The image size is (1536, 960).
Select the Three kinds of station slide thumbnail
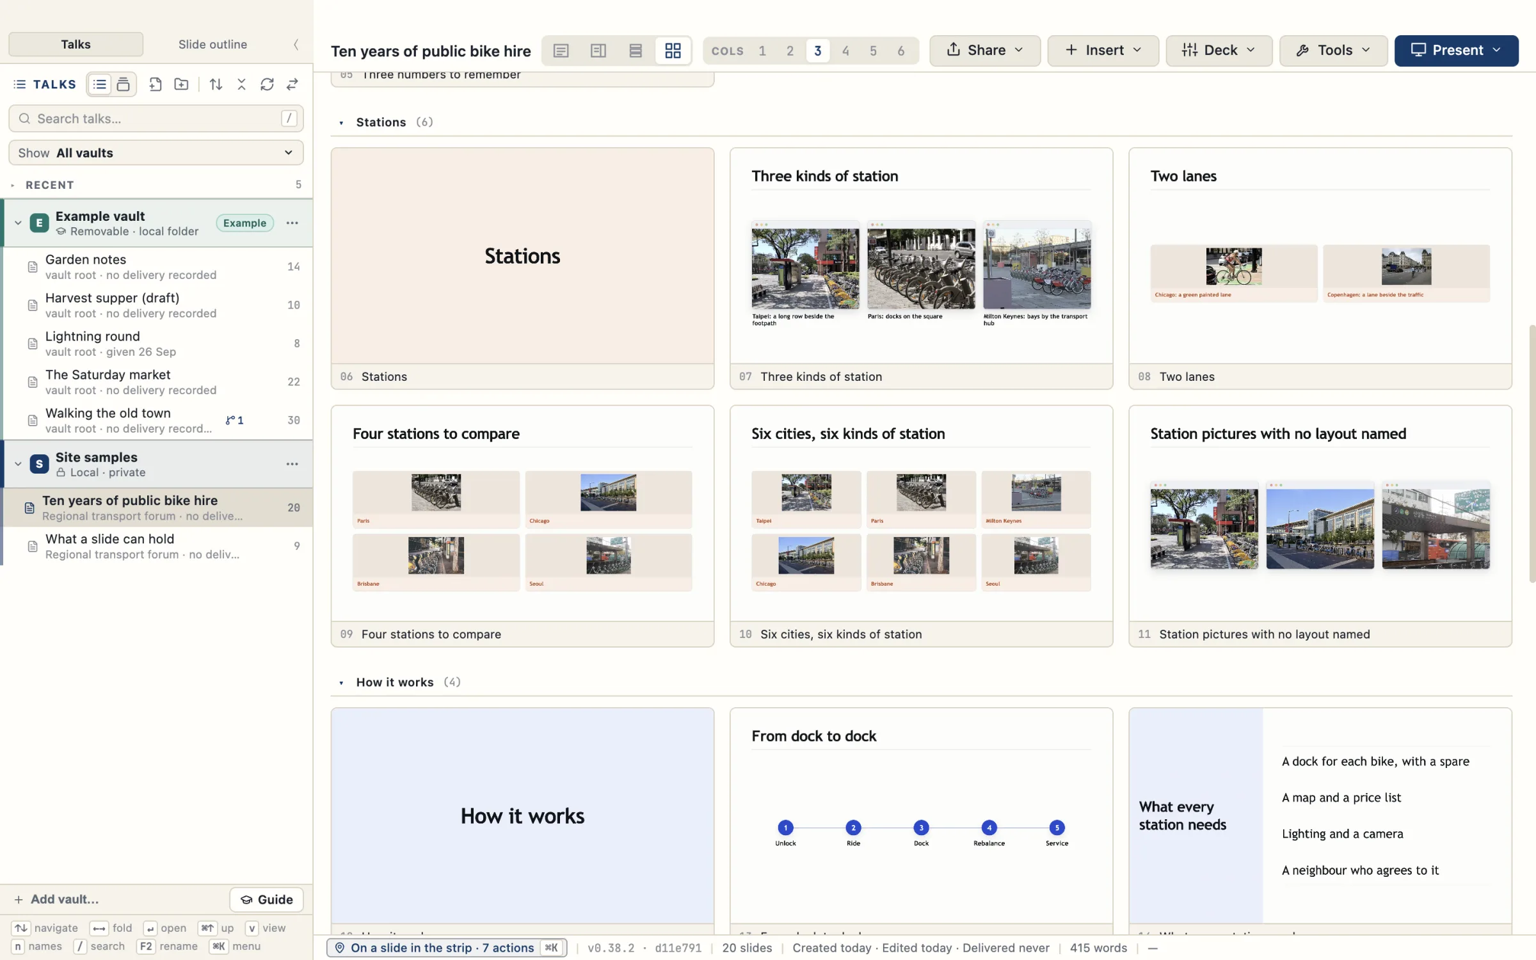tap(921, 268)
